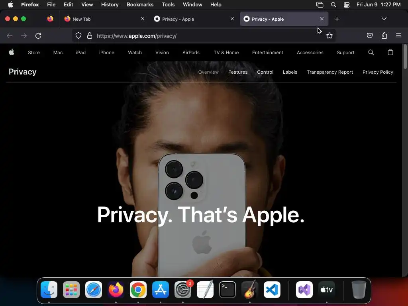Open the Save to Pocket icon

click(x=370, y=35)
